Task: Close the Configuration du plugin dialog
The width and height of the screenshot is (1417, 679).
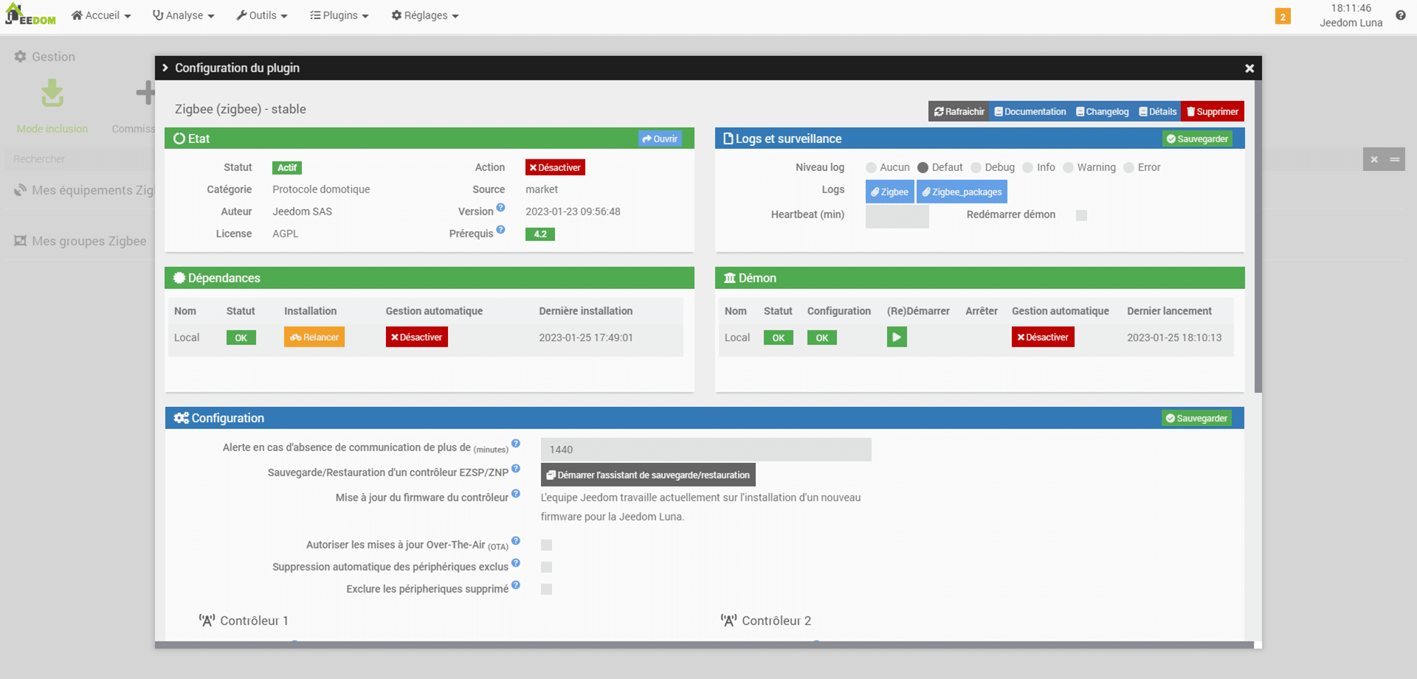Action: tap(1249, 68)
